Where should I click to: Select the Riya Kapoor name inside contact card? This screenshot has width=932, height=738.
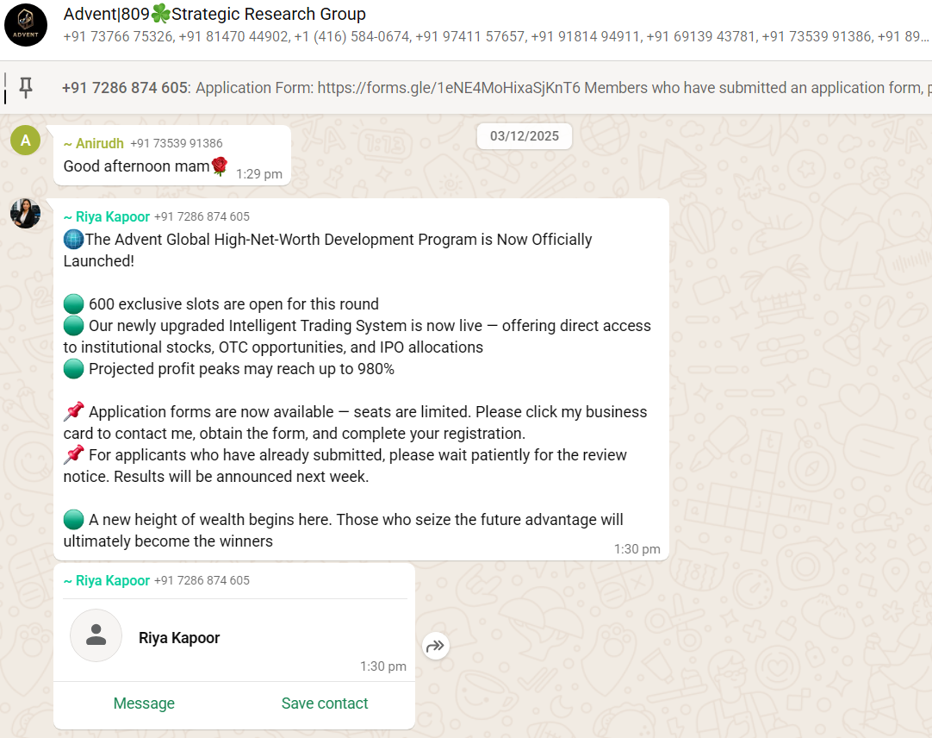(x=179, y=638)
